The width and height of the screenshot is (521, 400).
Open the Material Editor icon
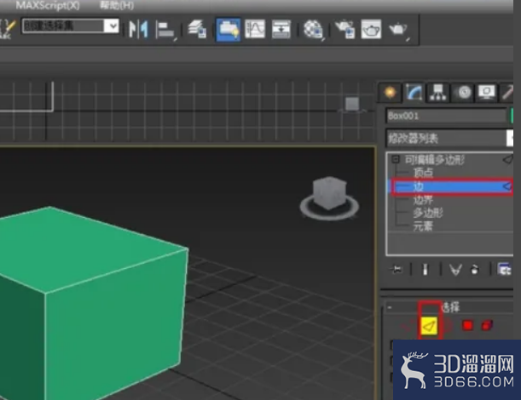(x=314, y=30)
